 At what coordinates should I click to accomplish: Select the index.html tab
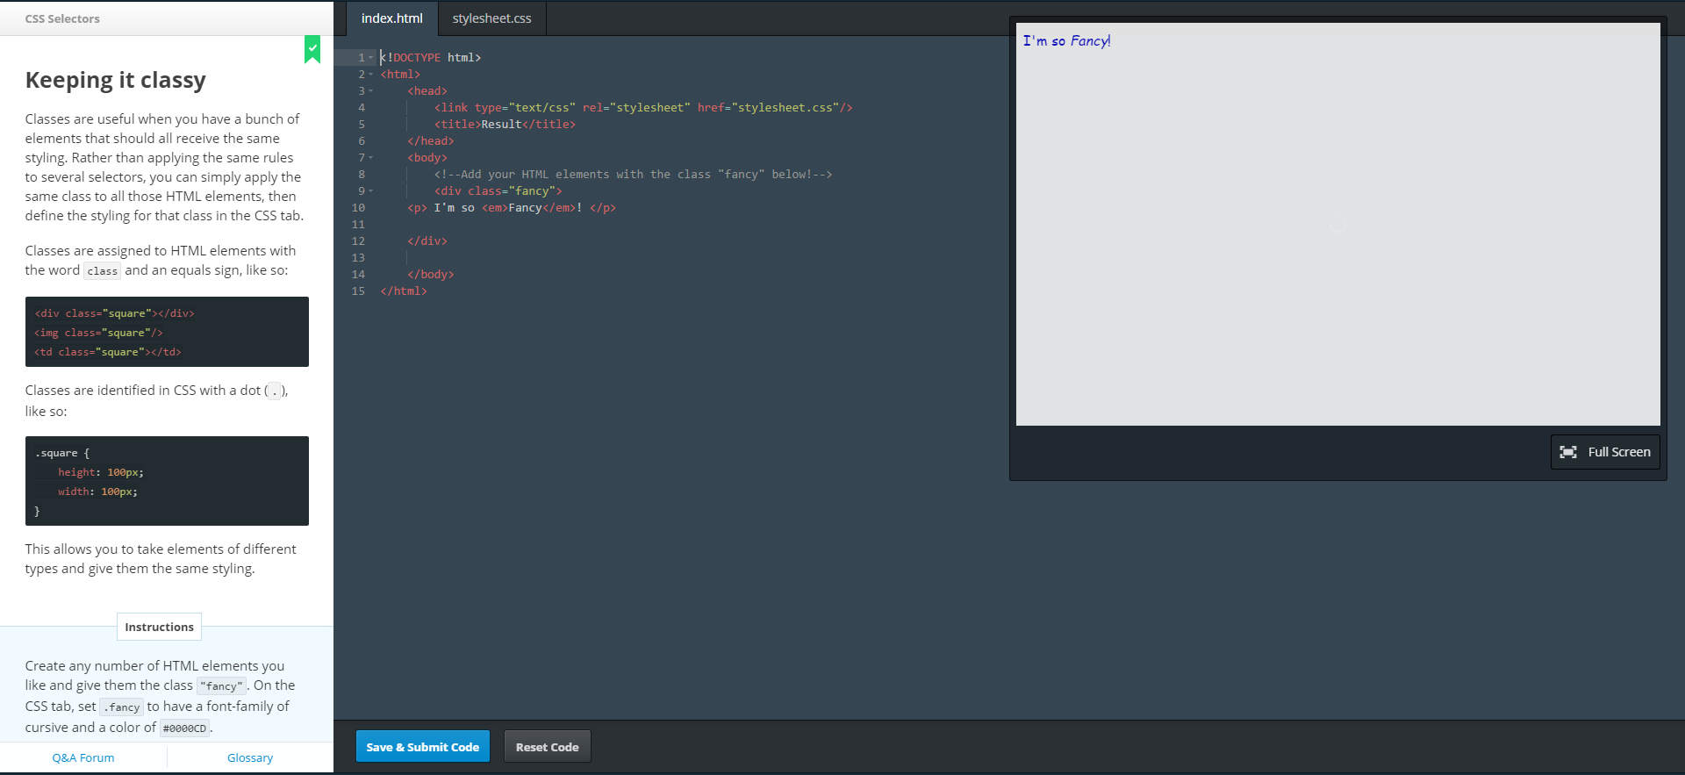click(391, 18)
